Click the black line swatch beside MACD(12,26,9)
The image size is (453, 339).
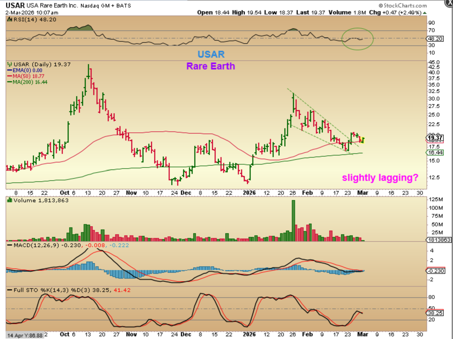click(10, 245)
